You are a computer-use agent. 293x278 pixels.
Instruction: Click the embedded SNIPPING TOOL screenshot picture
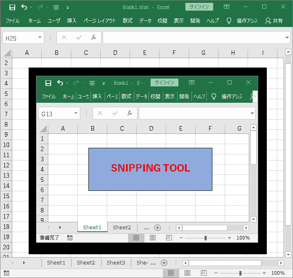pos(148,161)
